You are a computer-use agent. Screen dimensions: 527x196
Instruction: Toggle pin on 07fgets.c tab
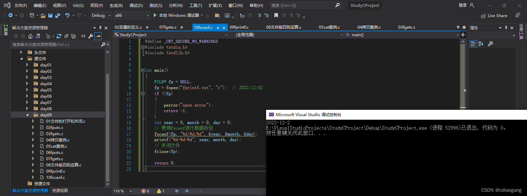point(181,28)
